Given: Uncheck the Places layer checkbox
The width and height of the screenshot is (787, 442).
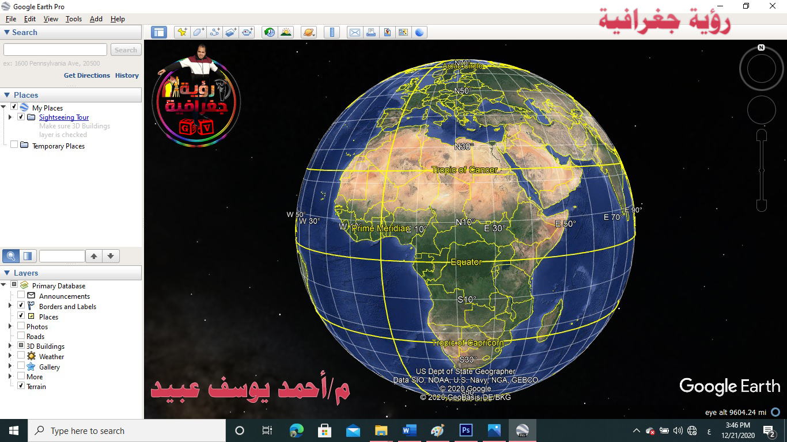Looking at the screenshot, I should [x=21, y=316].
